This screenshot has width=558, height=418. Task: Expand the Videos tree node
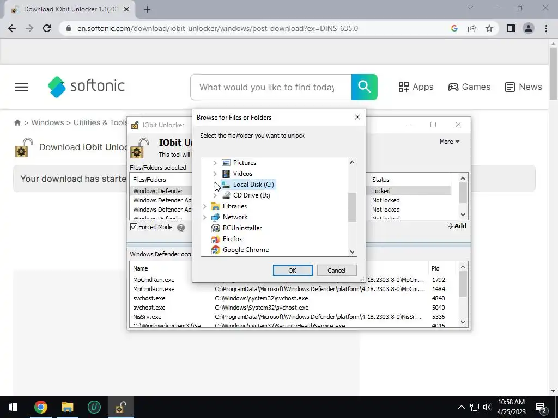tap(215, 174)
